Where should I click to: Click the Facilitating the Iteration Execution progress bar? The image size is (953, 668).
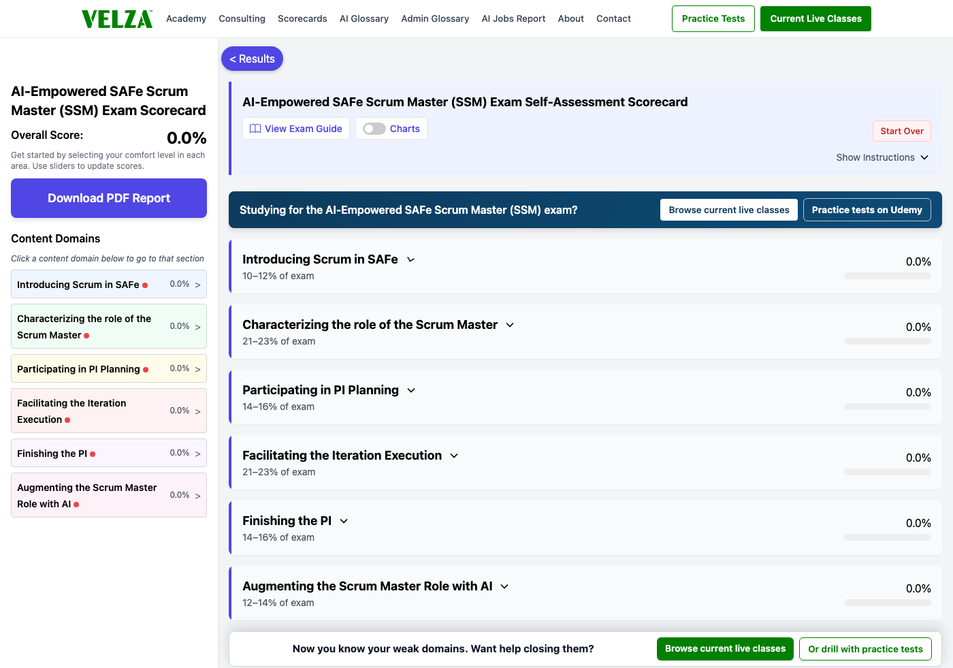pos(888,472)
